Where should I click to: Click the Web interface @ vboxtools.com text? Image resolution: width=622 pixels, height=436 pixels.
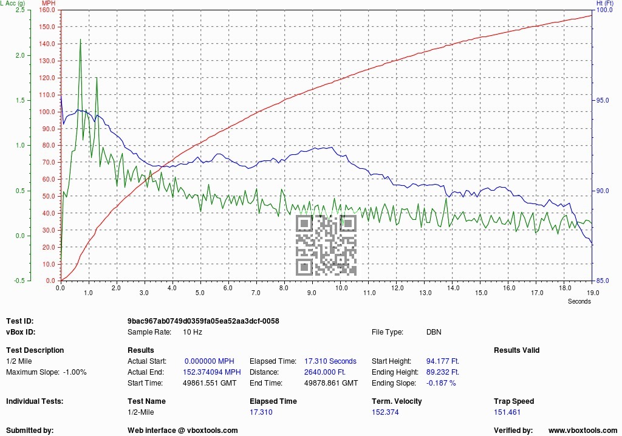point(182,431)
